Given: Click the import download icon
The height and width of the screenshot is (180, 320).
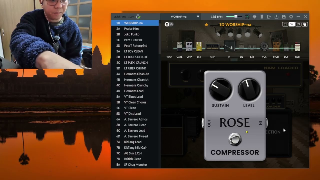Looking at the screenshot, I should (276, 17).
